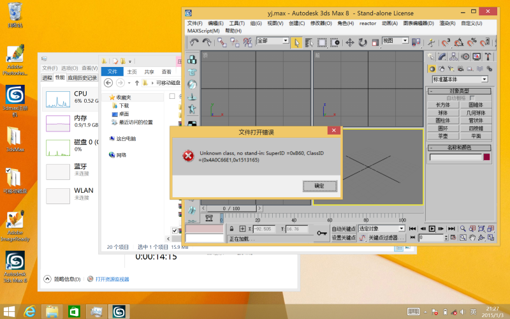Click the Set Key key icon
The image size is (510, 319).
click(x=322, y=234)
